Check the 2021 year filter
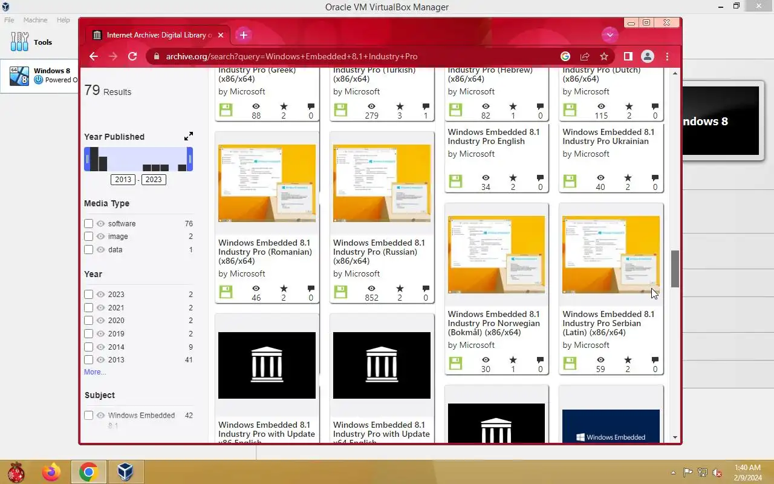This screenshot has height=484, width=774. [89, 308]
